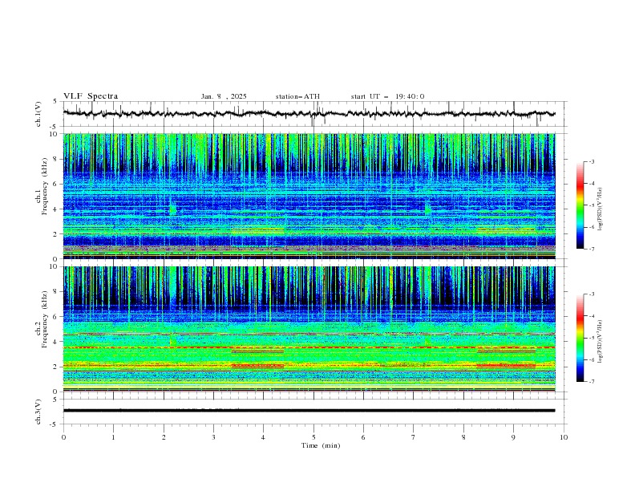Click the "-7" label on ch.1 colorbar

click(592, 249)
